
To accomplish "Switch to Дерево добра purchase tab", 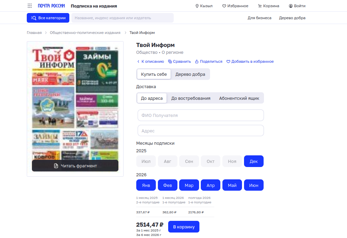I will click(190, 74).
